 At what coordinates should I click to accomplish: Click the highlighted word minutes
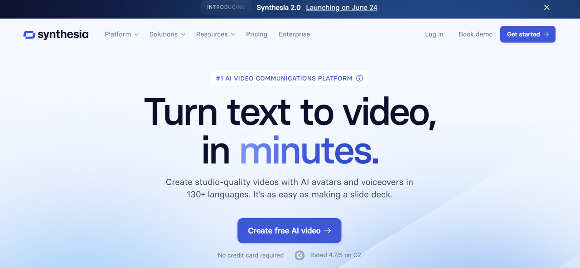(309, 150)
